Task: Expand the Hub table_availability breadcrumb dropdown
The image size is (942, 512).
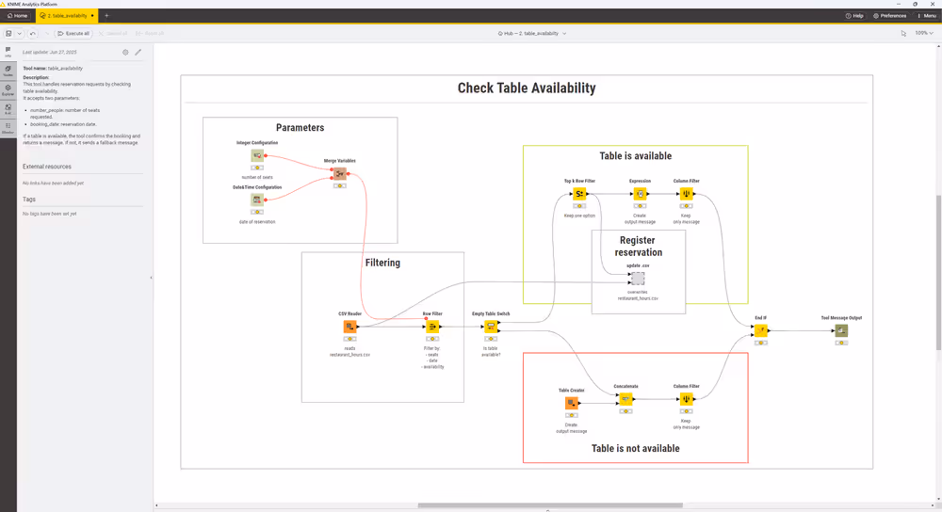Action: coord(564,33)
